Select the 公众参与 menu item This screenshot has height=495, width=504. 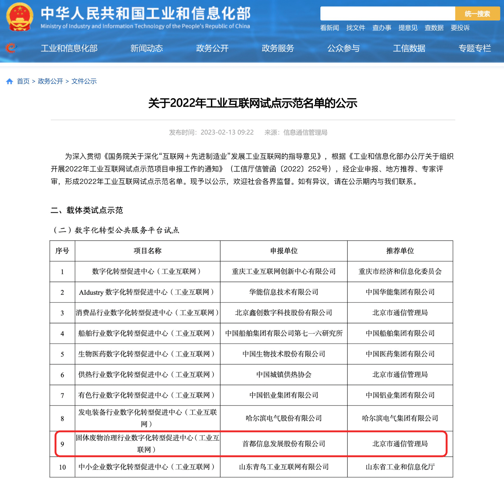coord(344,48)
